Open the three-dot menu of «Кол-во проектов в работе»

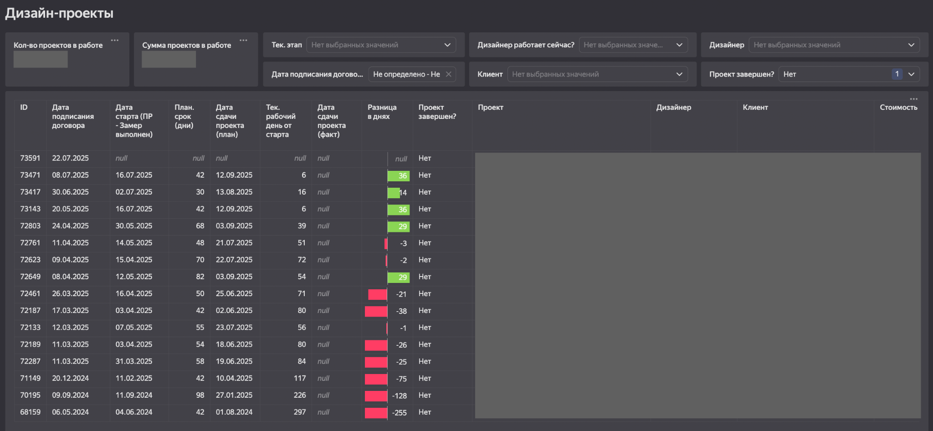pyautogui.click(x=115, y=40)
